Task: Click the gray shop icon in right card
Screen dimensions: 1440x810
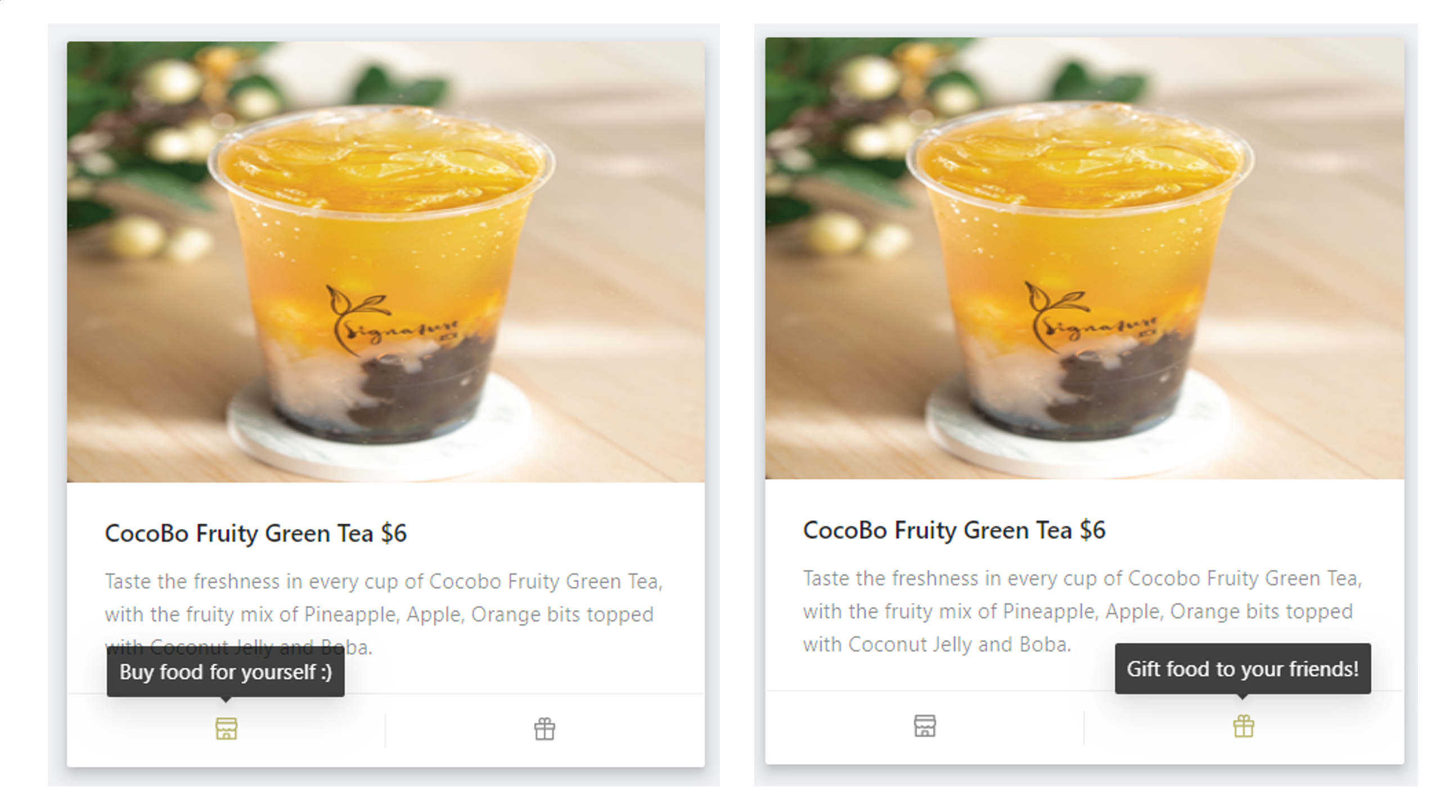Action: click(925, 726)
